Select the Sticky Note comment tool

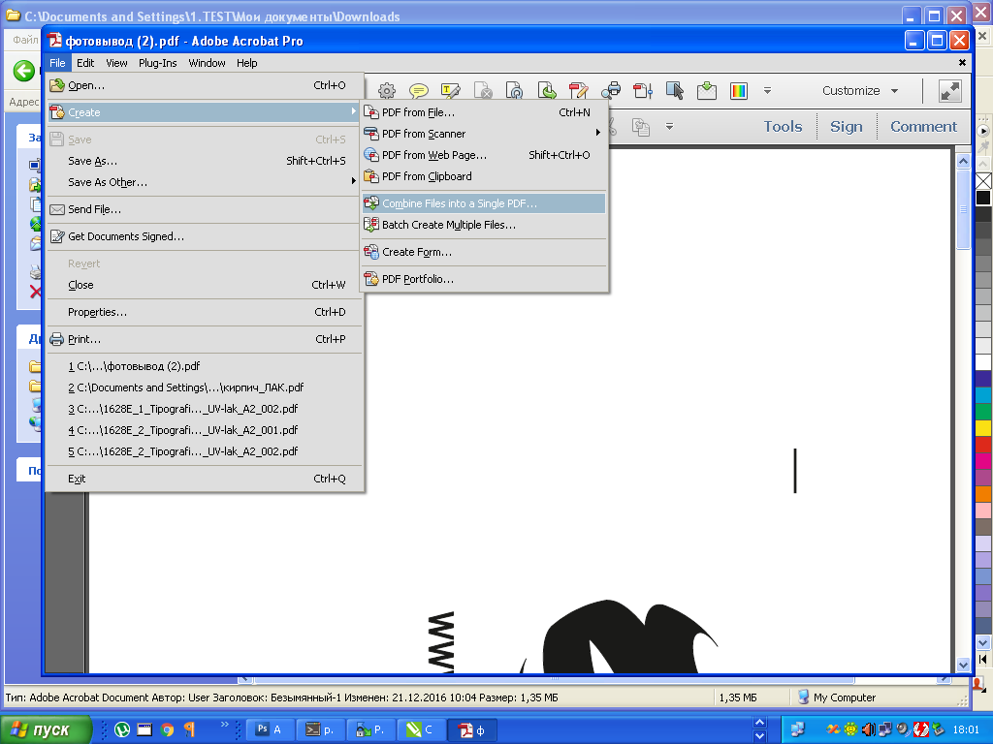click(x=419, y=91)
